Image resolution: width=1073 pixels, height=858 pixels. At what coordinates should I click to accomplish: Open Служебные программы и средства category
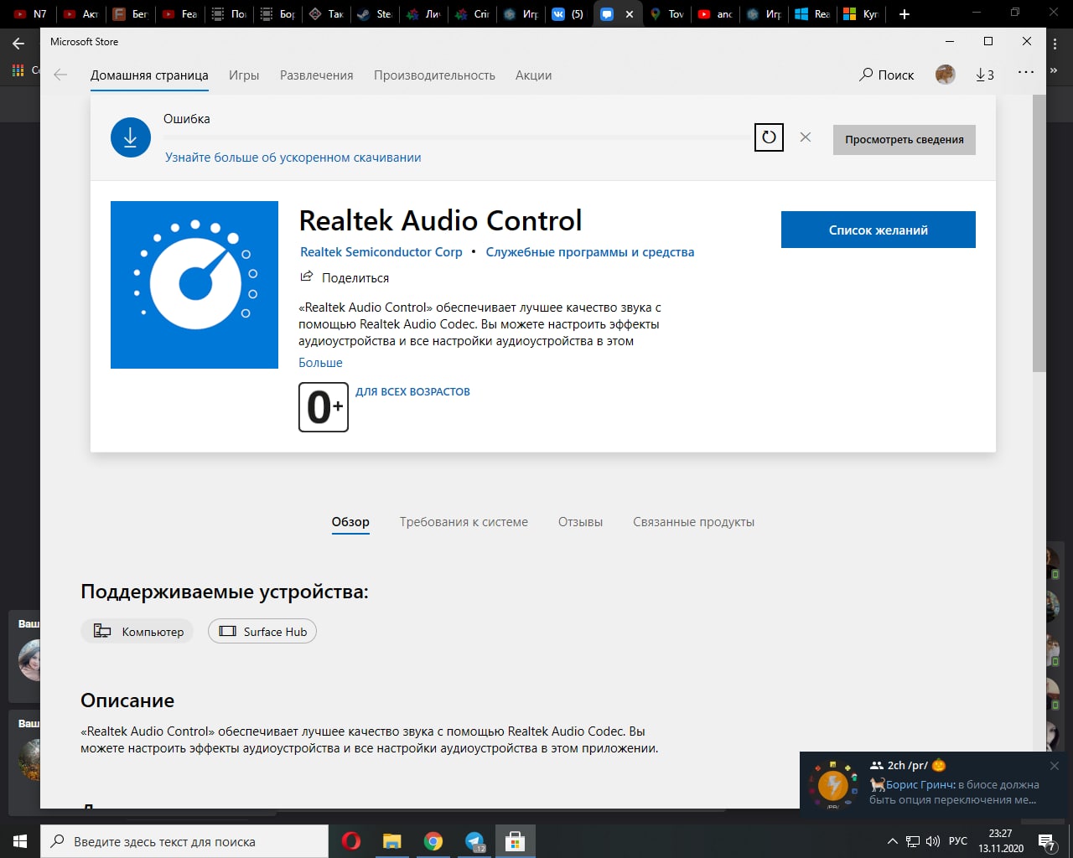(590, 252)
